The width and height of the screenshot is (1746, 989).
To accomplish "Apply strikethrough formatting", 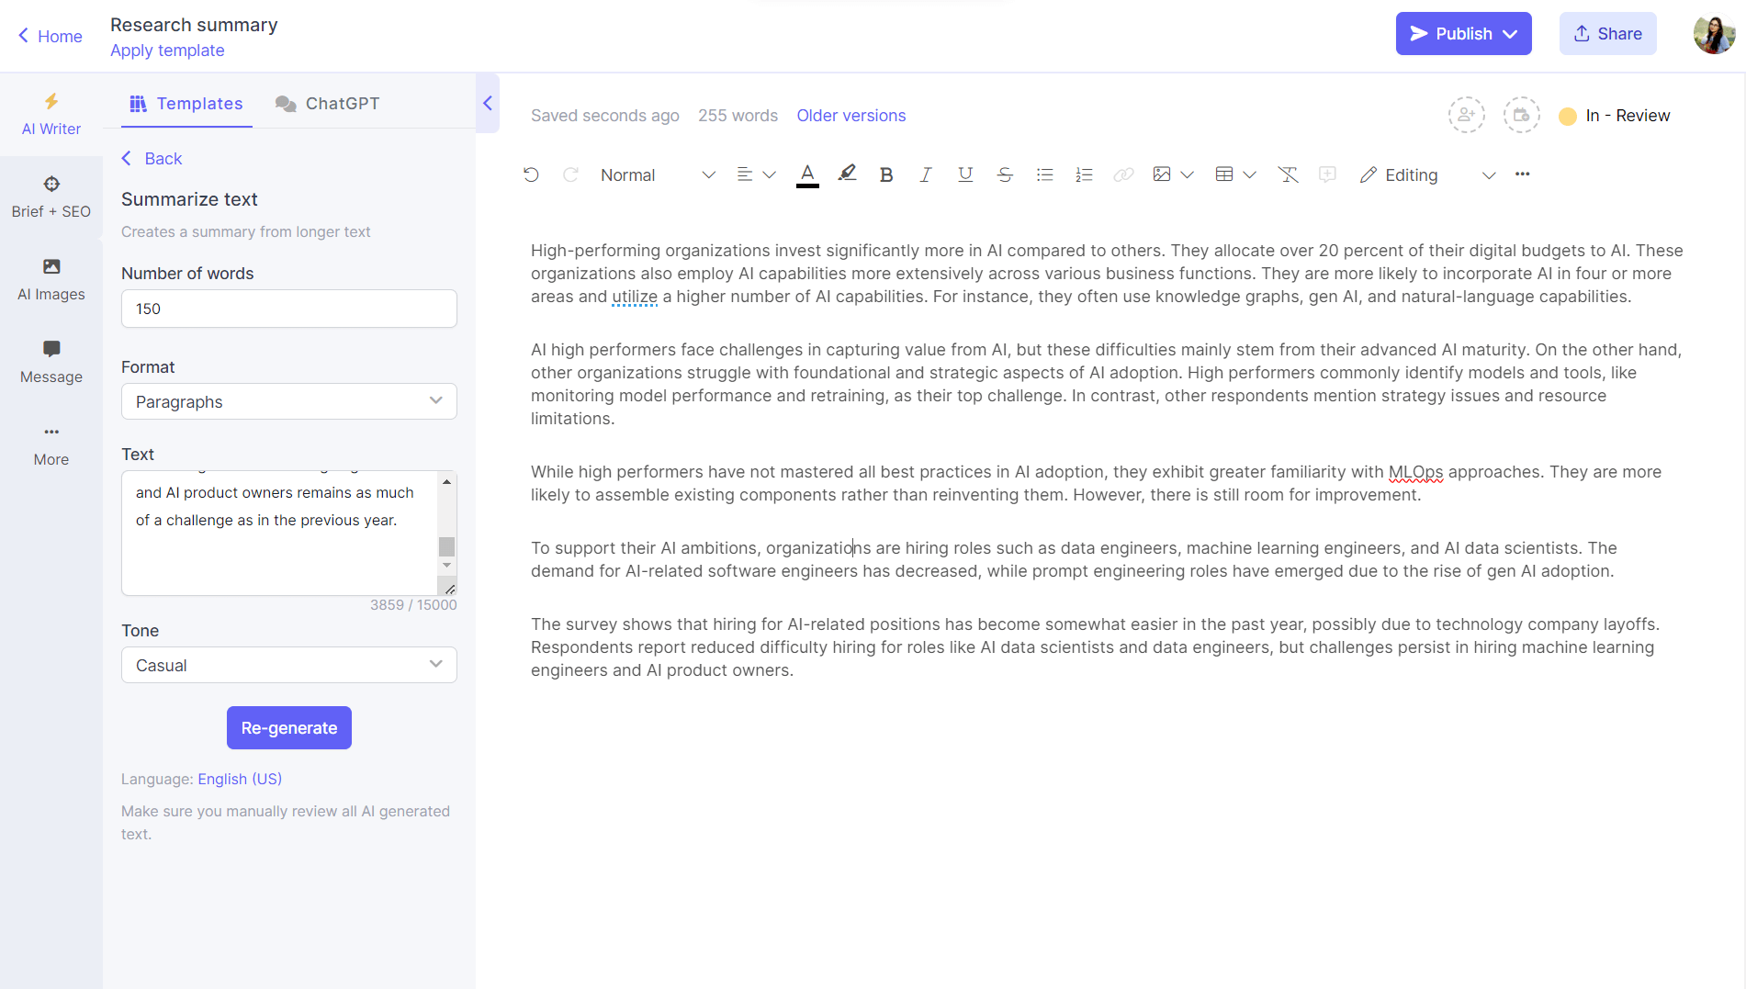I will pos(1005,174).
